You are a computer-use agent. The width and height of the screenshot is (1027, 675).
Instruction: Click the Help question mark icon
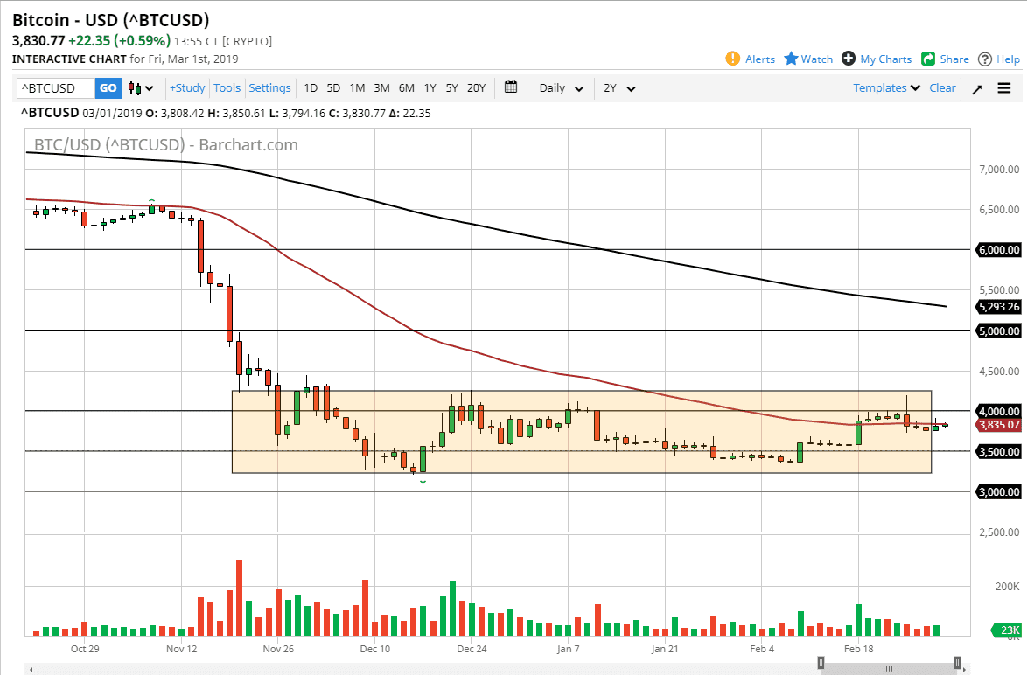986,59
